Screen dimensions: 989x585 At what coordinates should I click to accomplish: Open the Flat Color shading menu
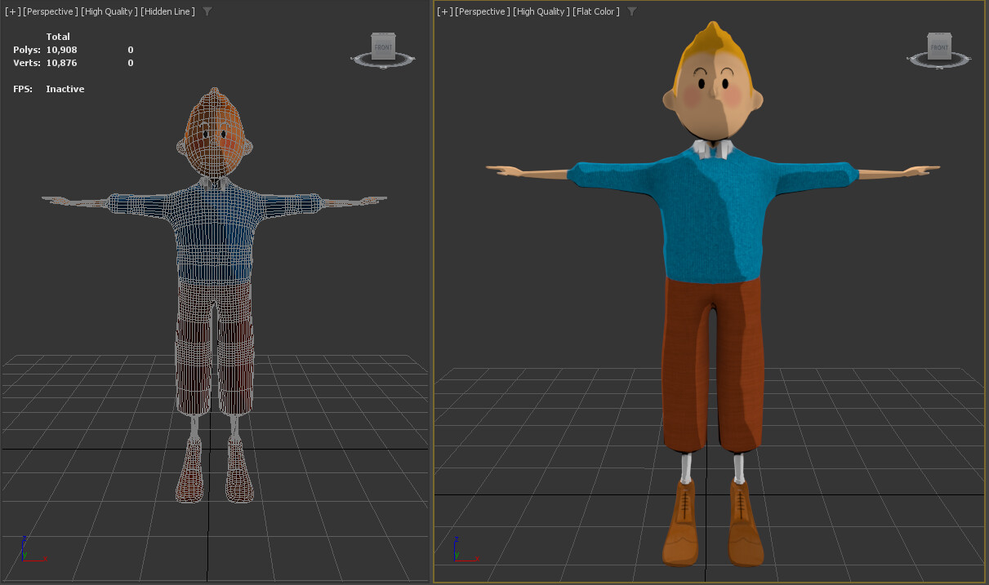(596, 11)
